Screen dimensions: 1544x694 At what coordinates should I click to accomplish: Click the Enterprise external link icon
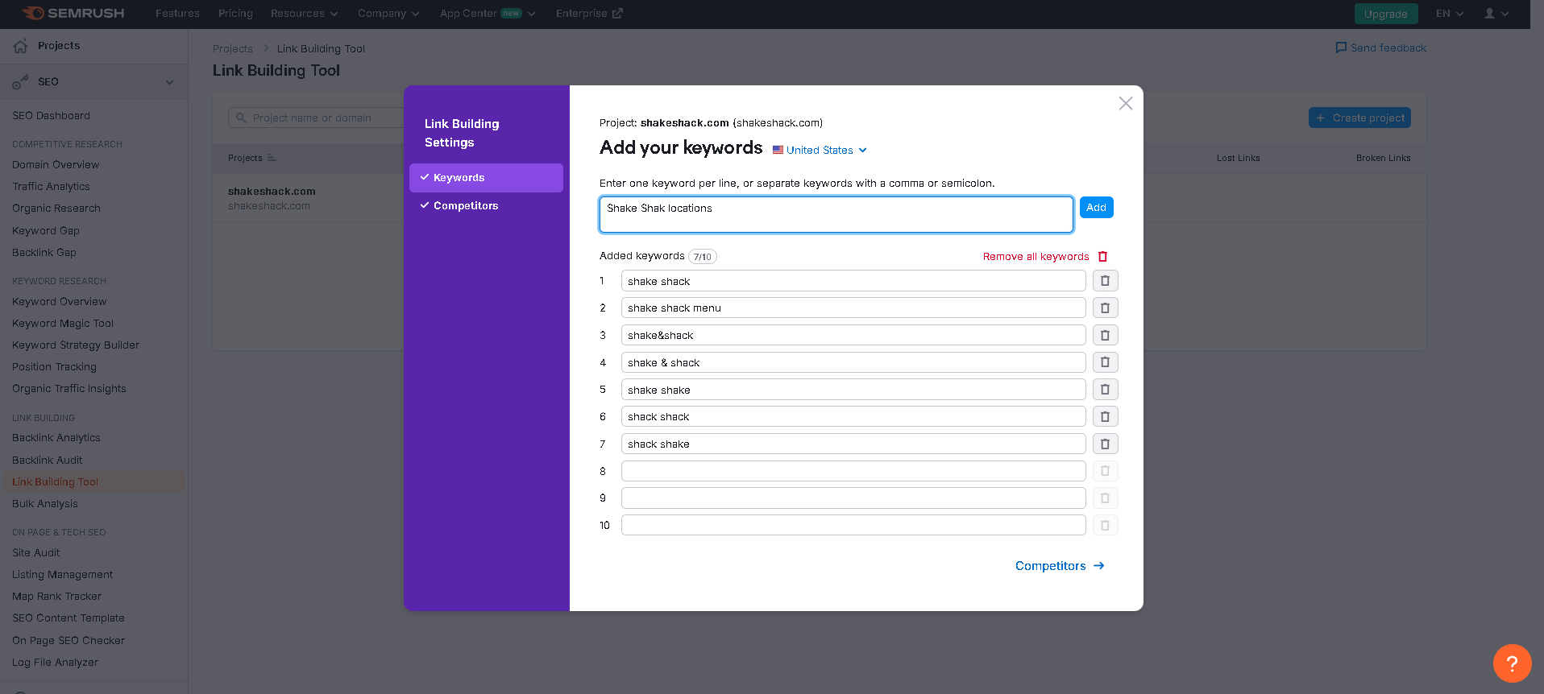click(617, 14)
